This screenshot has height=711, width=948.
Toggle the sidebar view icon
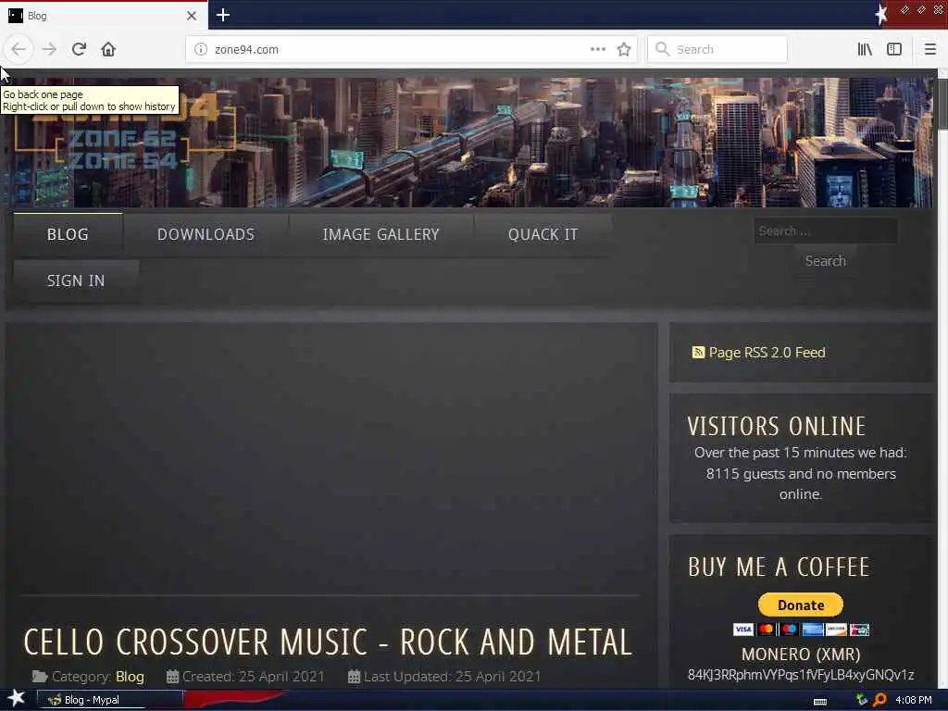(x=894, y=50)
